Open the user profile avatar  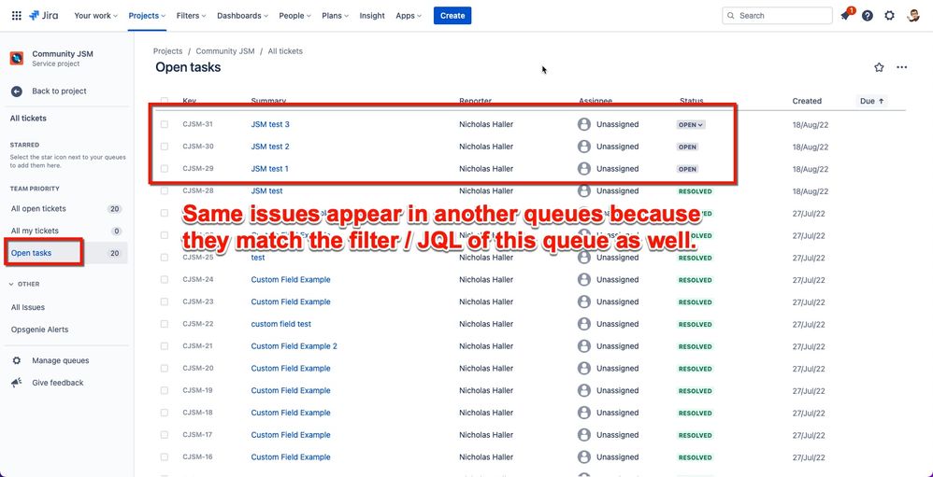(x=913, y=16)
